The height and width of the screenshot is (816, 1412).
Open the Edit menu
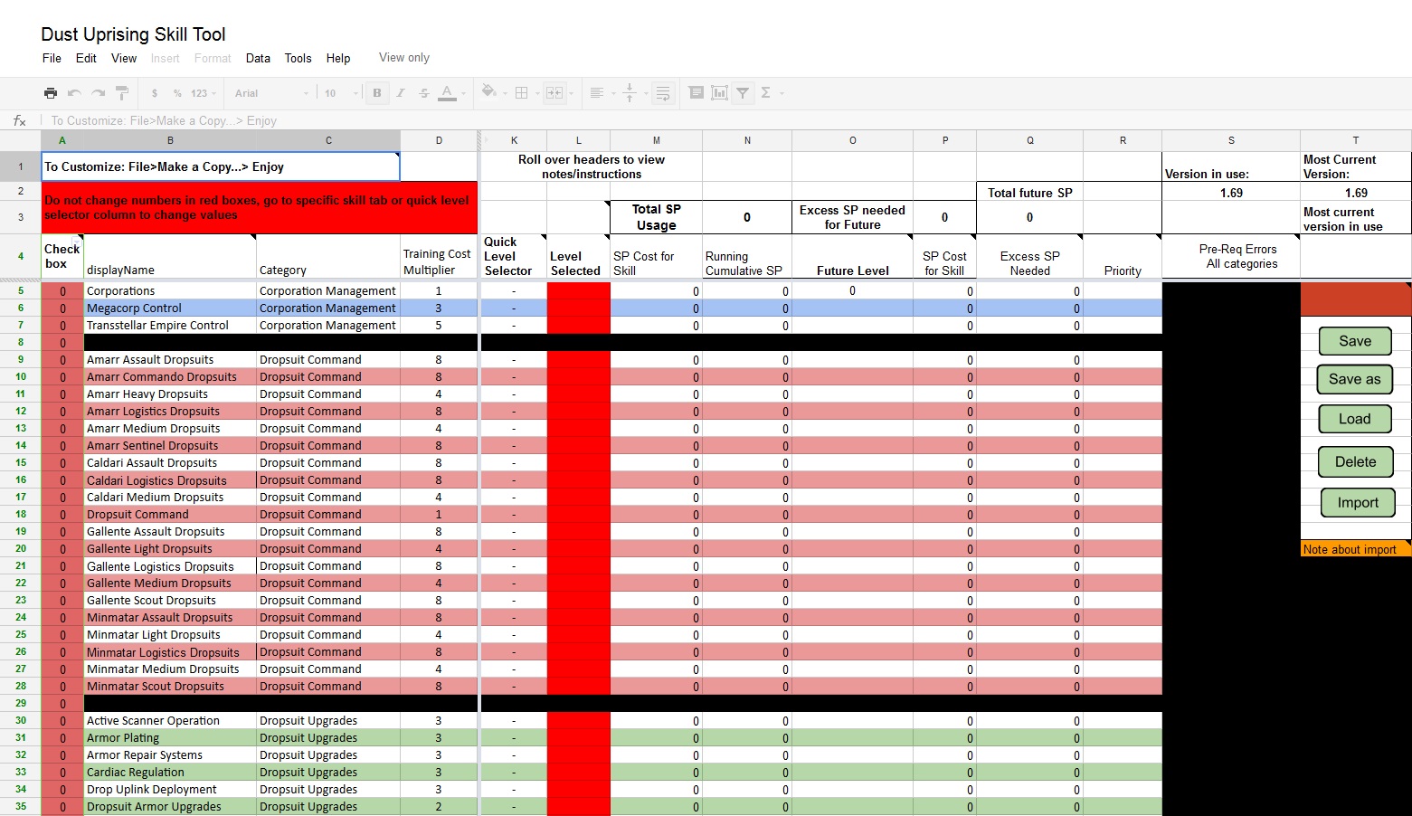tap(86, 58)
